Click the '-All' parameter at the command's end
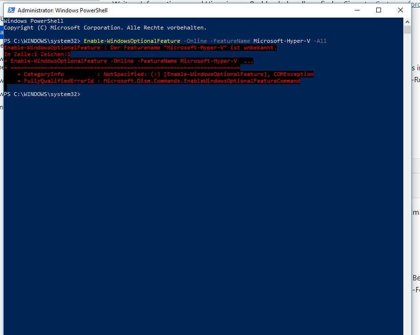 tap(320, 41)
